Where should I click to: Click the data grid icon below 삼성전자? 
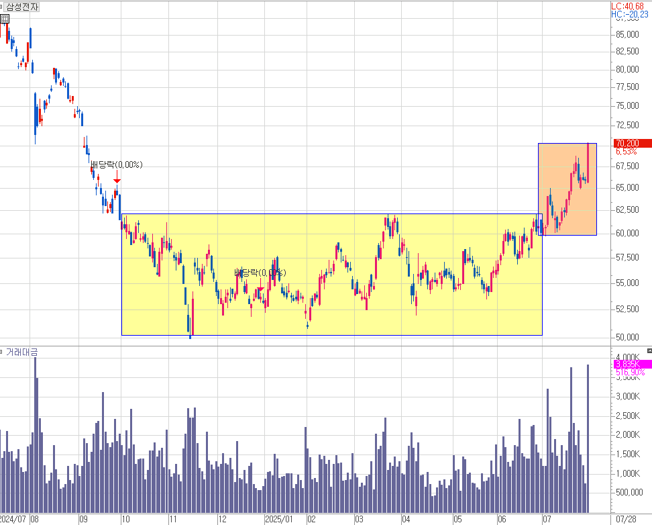point(5,19)
